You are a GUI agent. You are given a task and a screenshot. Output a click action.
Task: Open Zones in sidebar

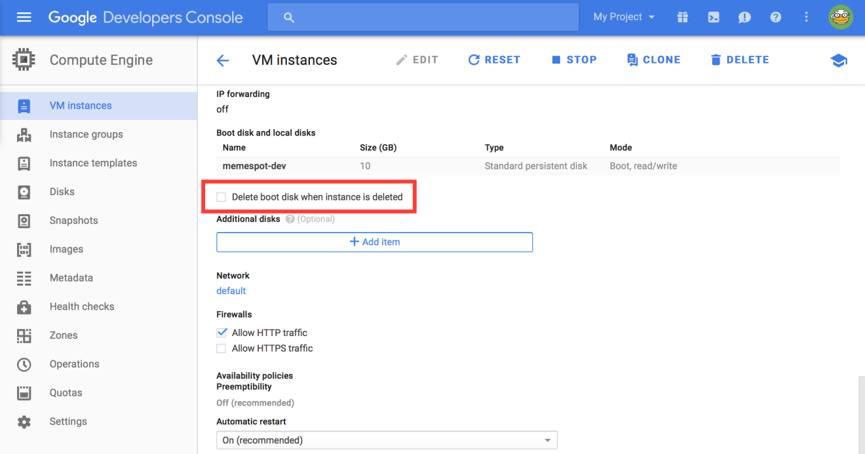(64, 335)
